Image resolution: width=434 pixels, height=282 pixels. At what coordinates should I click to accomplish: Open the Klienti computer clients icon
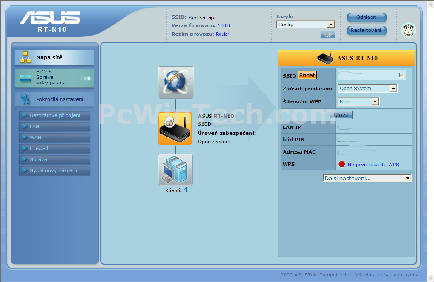[x=175, y=170]
